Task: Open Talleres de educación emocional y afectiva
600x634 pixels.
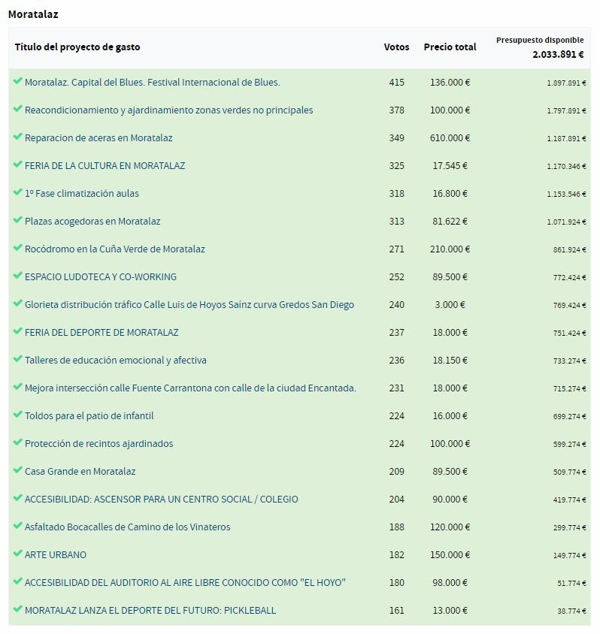Action: coord(115,361)
